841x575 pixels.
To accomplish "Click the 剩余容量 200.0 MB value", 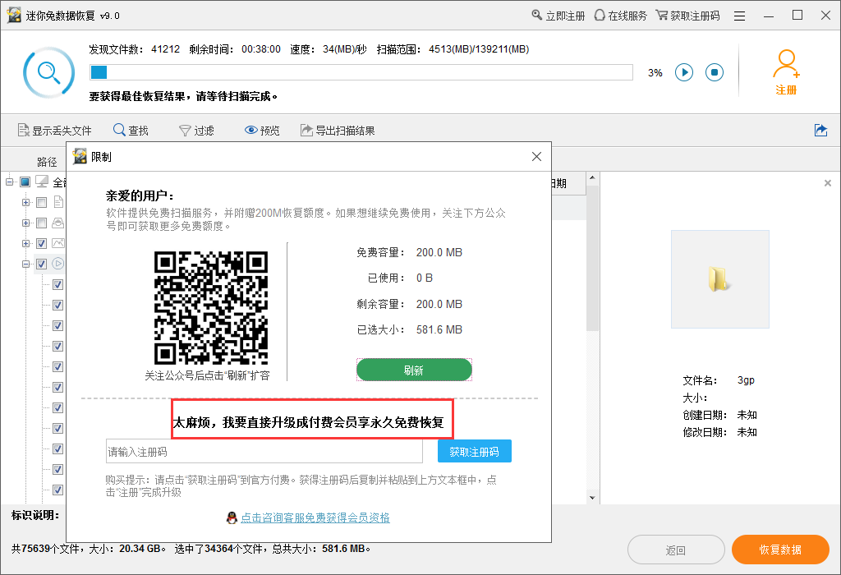I will (439, 304).
